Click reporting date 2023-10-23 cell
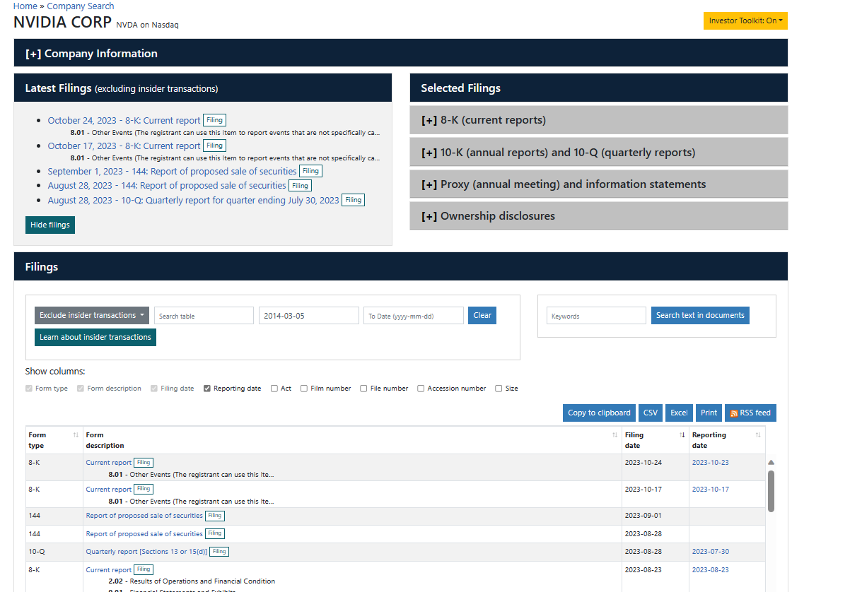 click(x=711, y=463)
